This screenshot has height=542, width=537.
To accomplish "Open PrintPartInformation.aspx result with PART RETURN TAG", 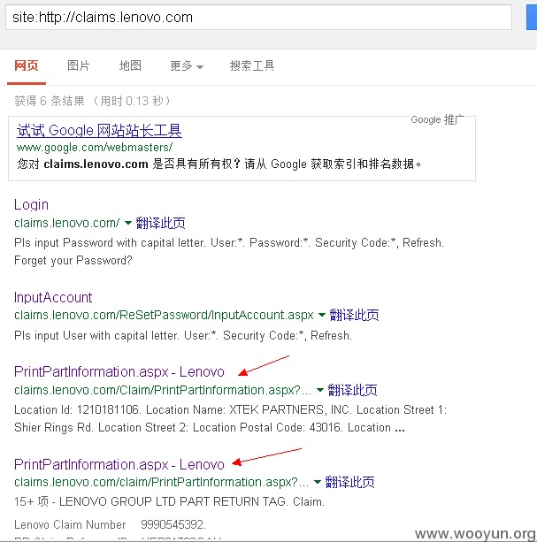I will coord(119,464).
